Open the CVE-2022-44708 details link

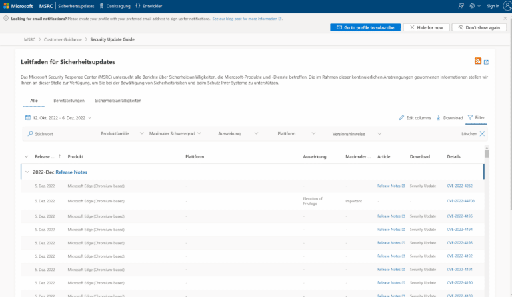461,201
